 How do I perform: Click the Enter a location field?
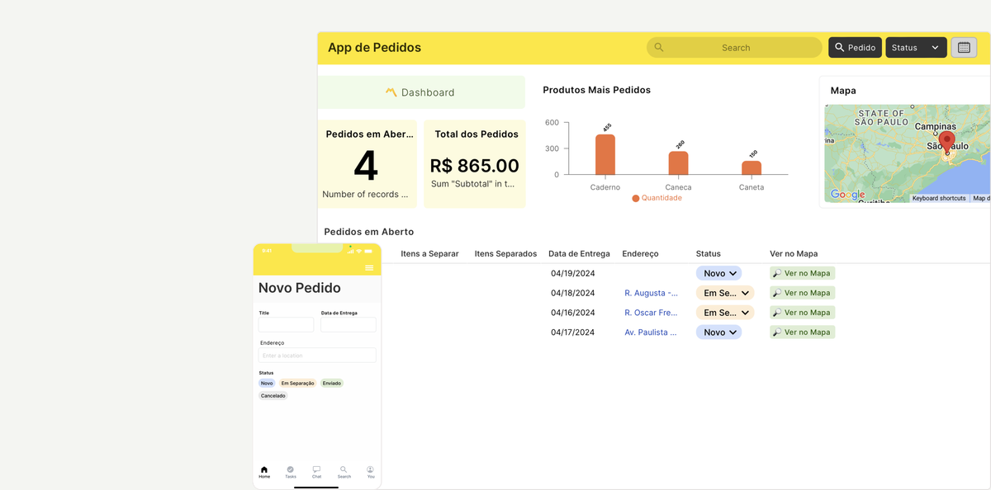point(316,353)
